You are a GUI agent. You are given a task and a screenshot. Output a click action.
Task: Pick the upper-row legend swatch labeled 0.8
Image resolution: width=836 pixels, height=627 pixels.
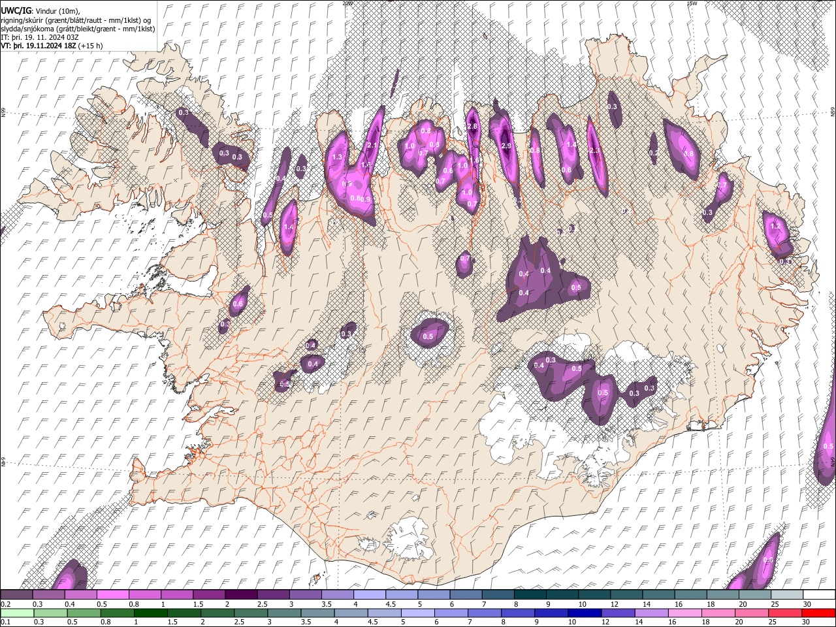(x=144, y=595)
